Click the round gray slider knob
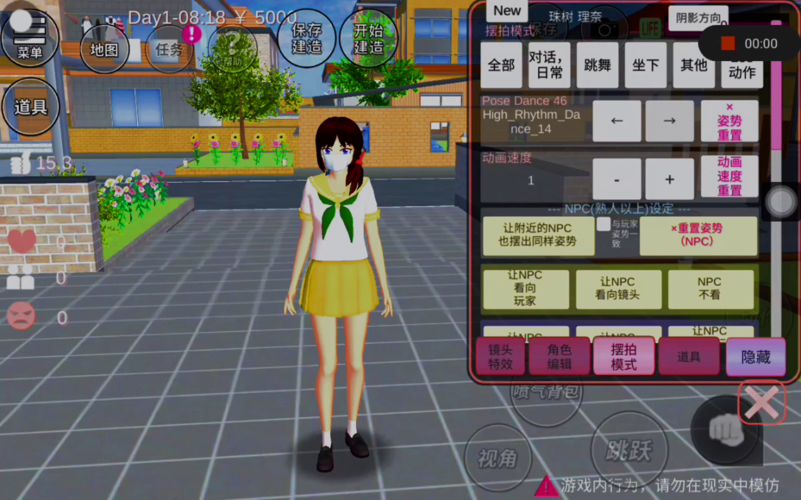This screenshot has height=500, width=801. (781, 202)
